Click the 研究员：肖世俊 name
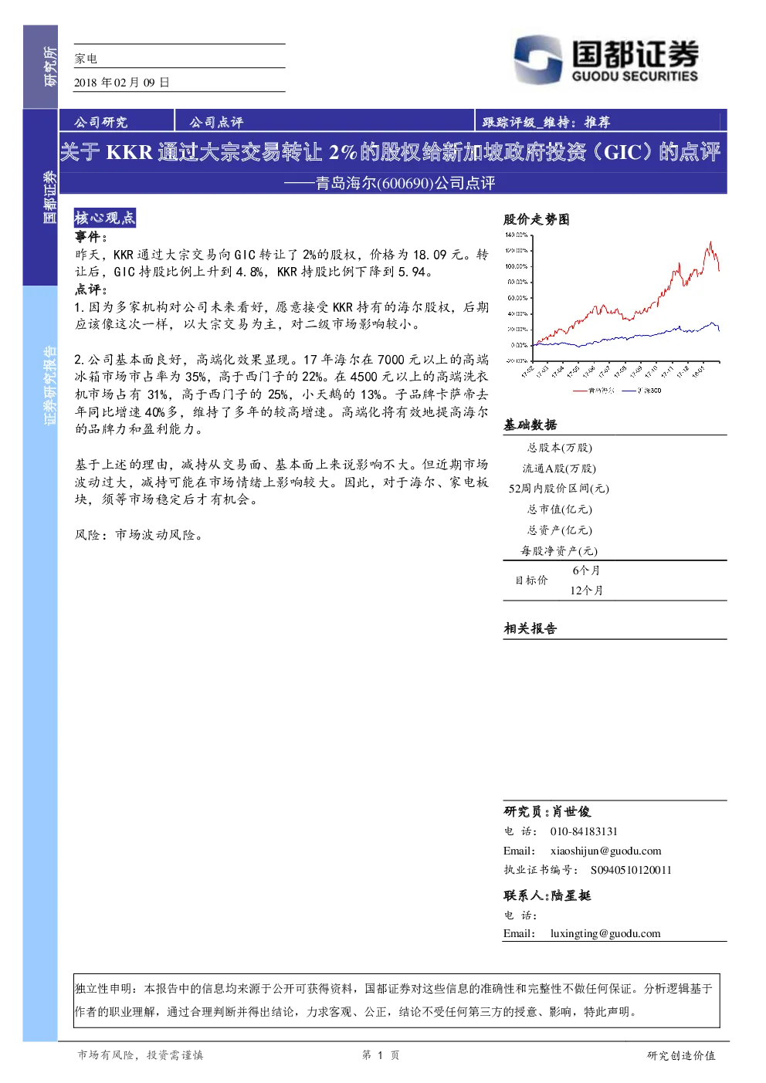This screenshot has height=1083, width=766. click(547, 811)
